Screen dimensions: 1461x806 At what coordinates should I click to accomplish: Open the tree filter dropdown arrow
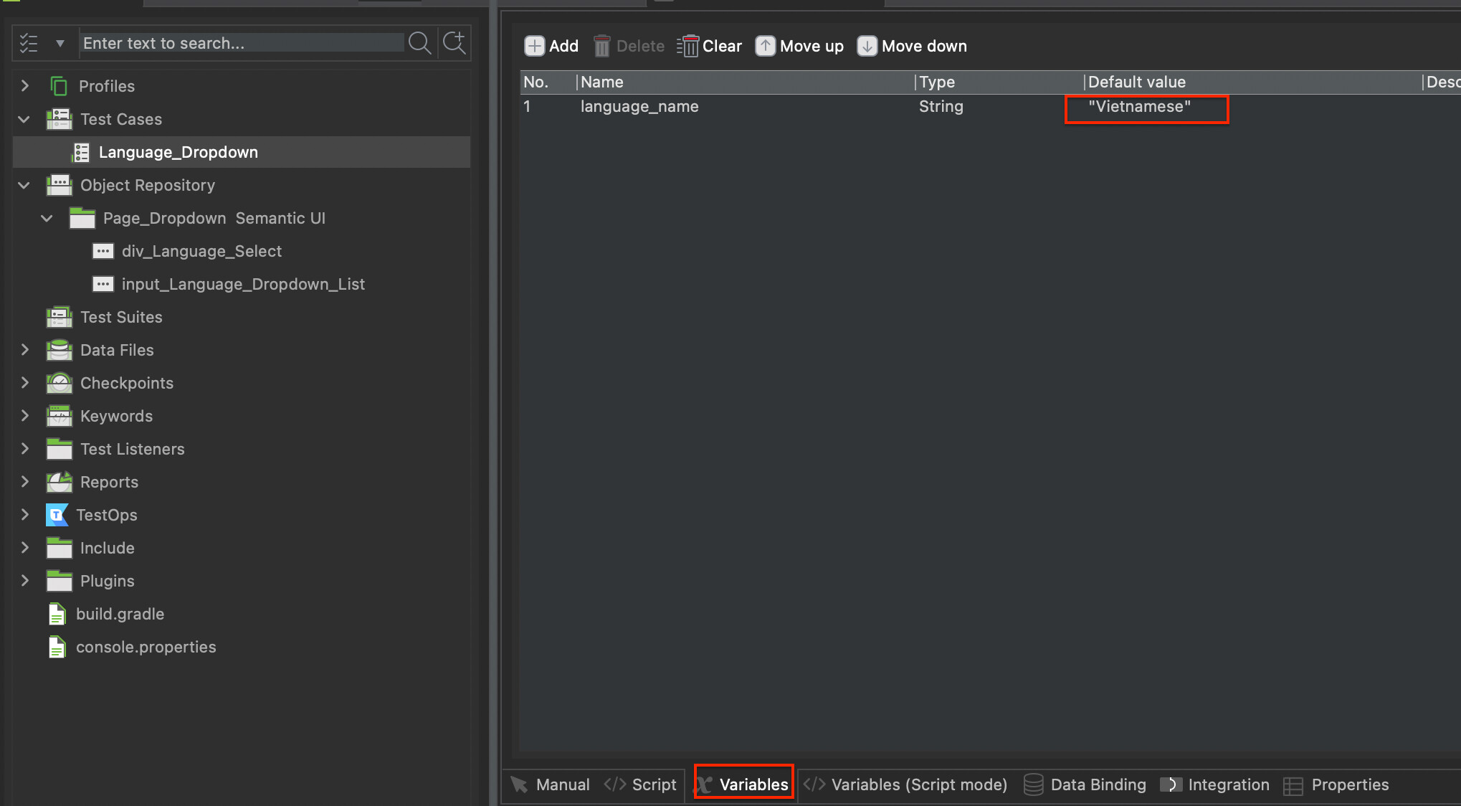pyautogui.click(x=60, y=42)
